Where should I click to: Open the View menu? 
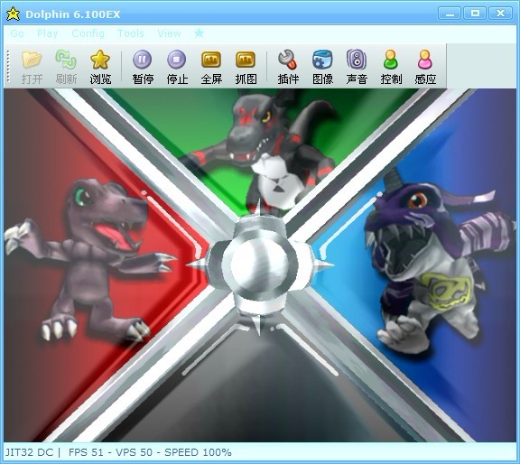tap(169, 33)
